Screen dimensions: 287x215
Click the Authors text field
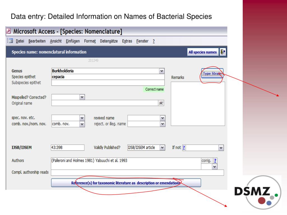pyautogui.click(x=126, y=163)
